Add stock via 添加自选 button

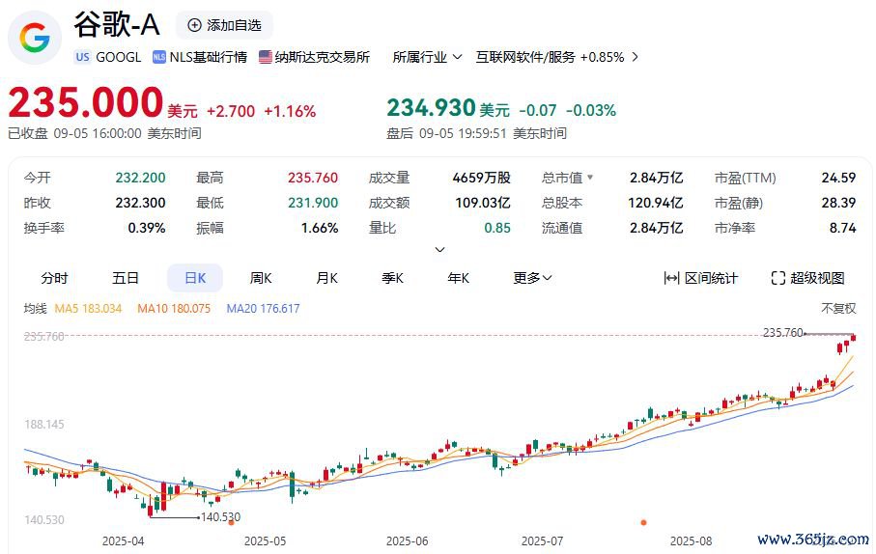pyautogui.click(x=225, y=25)
